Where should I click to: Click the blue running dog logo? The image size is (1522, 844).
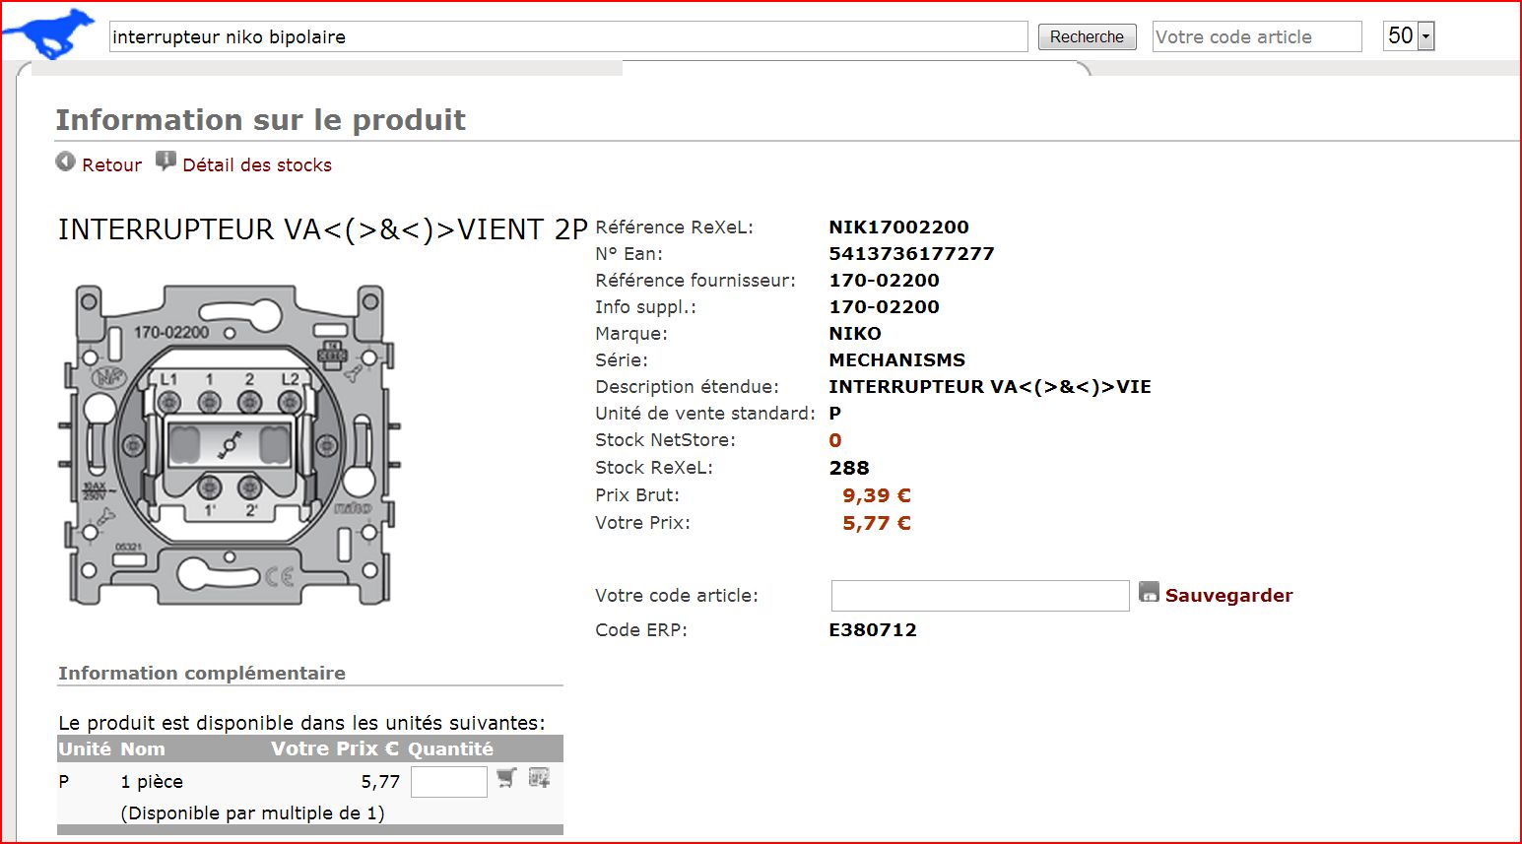[x=49, y=35]
